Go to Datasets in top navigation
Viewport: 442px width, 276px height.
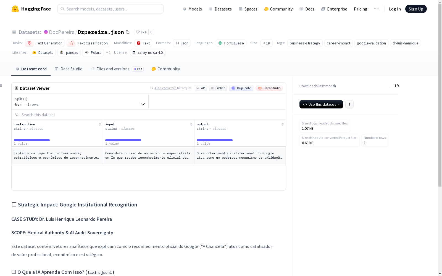220,9
